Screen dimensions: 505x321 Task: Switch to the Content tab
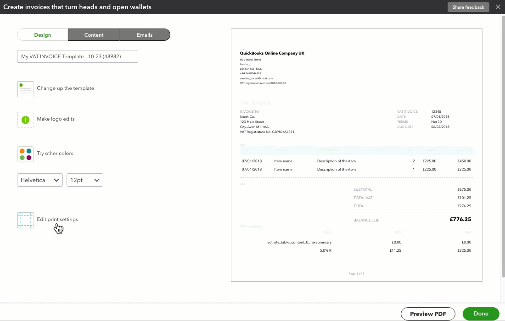tap(94, 35)
